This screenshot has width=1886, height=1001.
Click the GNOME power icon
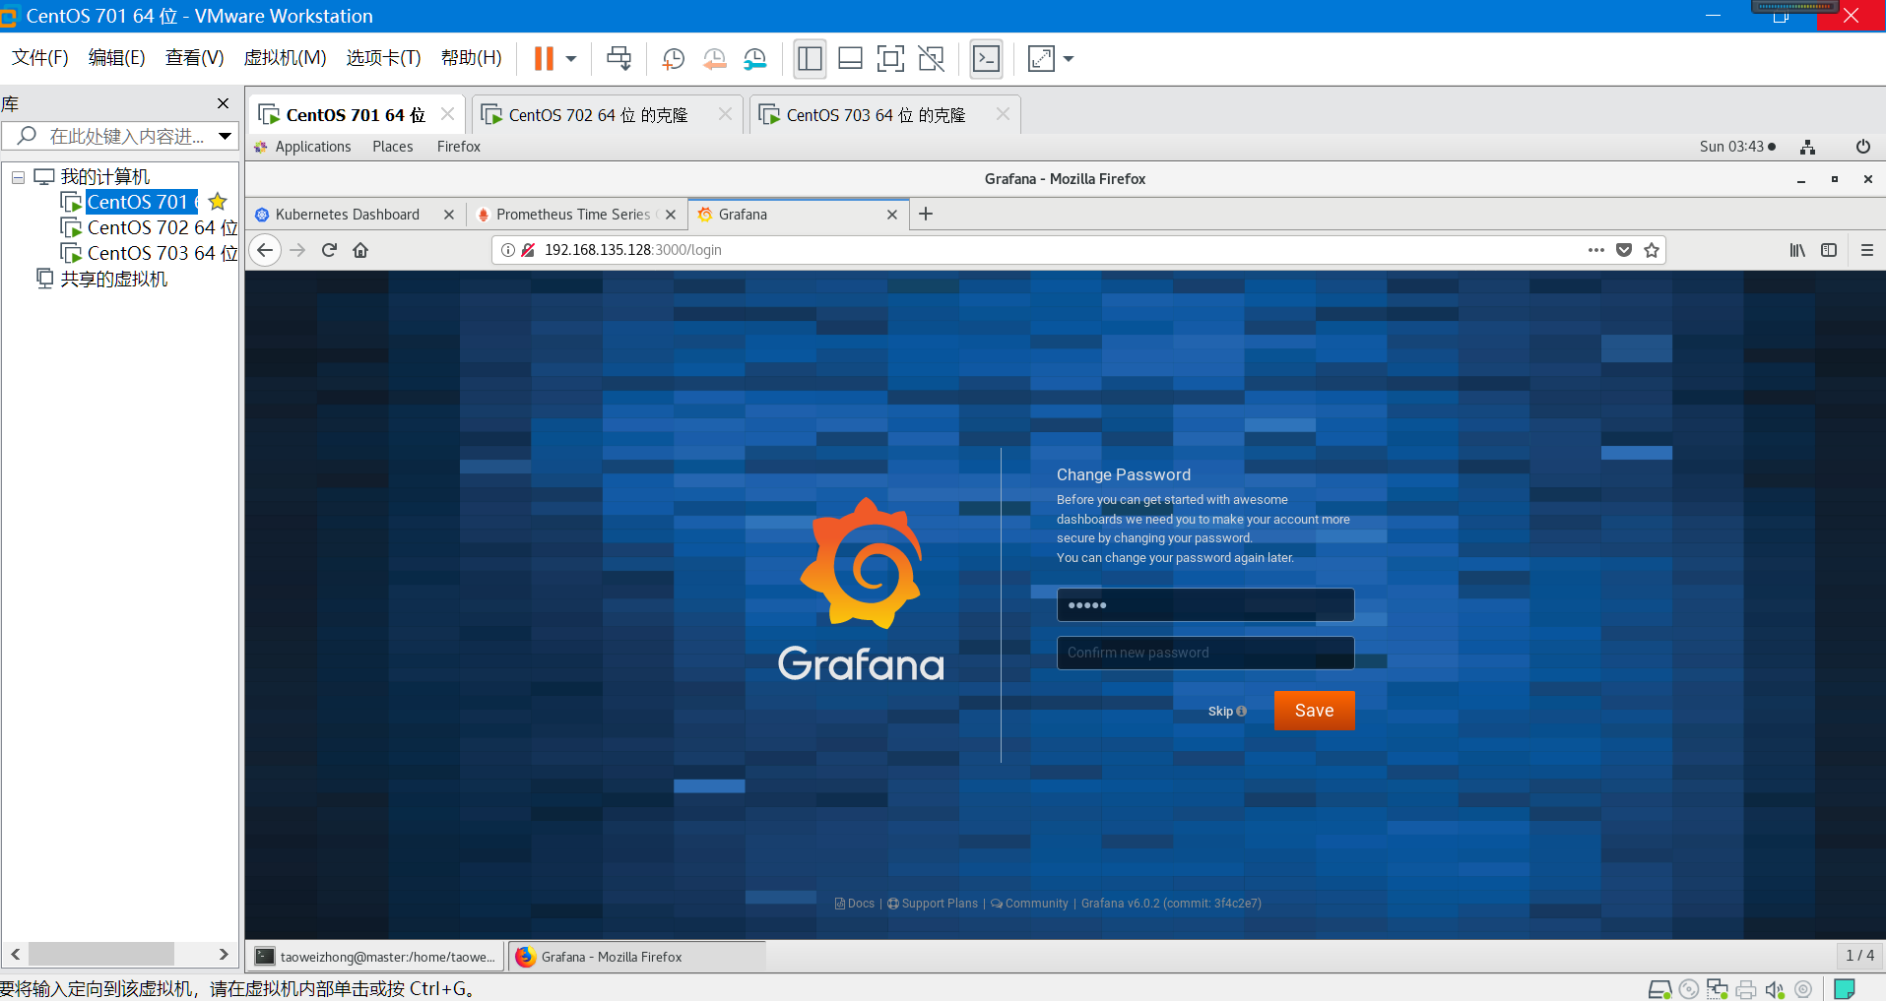tap(1863, 147)
